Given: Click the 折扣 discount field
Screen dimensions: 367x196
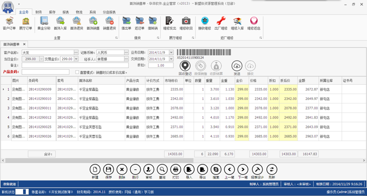Looking at the screenshot, I should [x=161, y=65].
